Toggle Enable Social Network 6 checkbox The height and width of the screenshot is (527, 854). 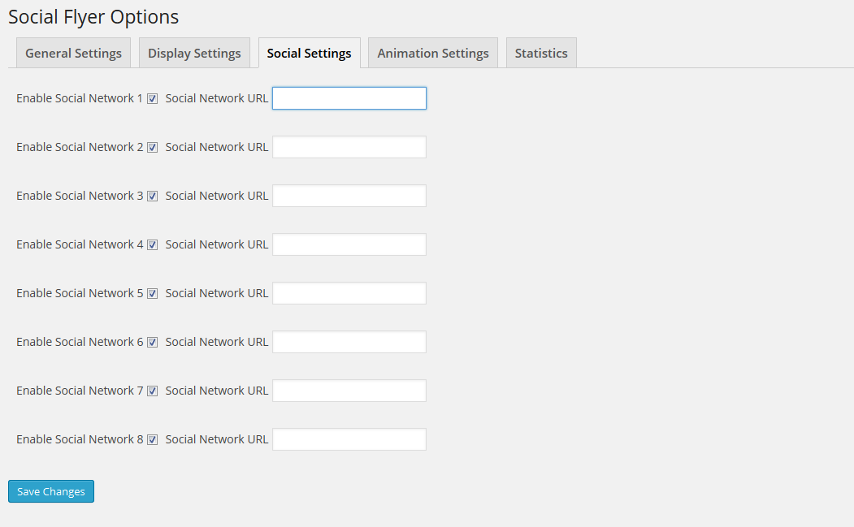(x=153, y=343)
